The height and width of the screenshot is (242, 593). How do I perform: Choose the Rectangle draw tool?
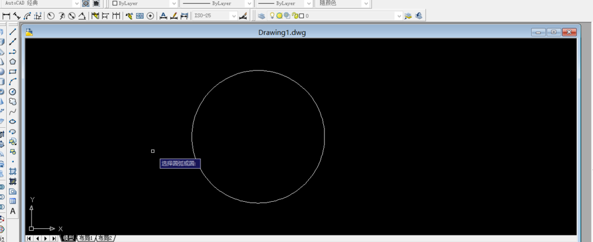point(12,72)
